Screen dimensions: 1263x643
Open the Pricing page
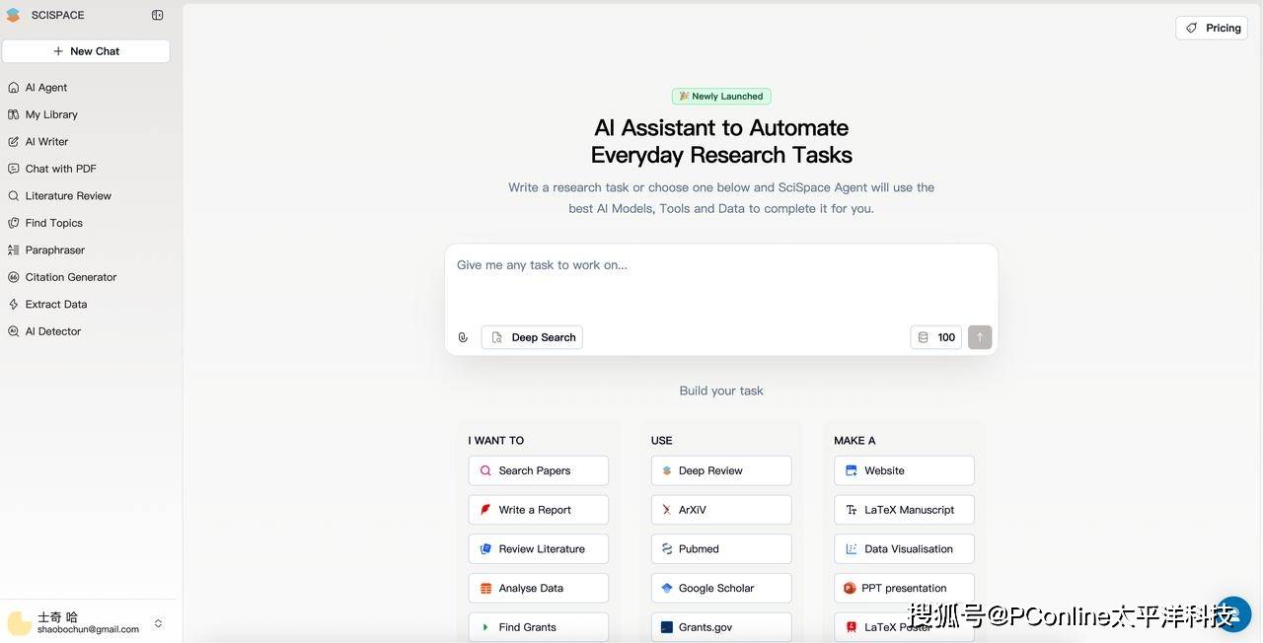tap(1212, 28)
